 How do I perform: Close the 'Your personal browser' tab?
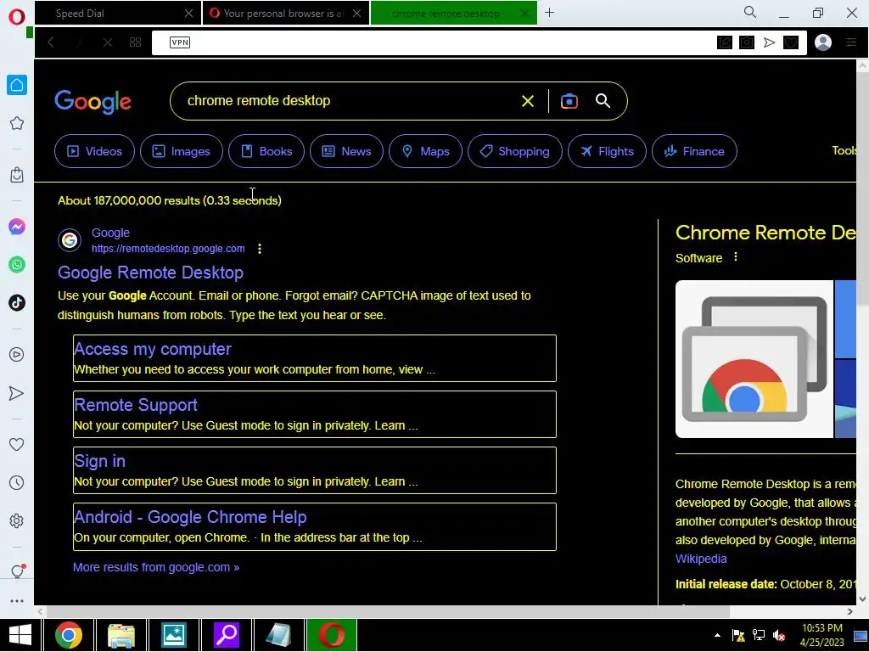(357, 14)
